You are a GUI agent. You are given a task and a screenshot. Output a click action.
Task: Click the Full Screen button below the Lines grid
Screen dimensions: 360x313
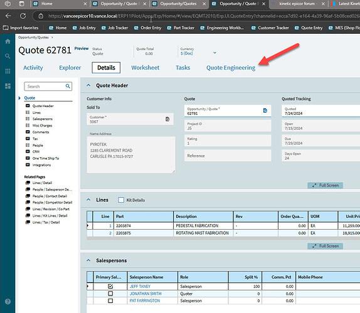(325, 246)
